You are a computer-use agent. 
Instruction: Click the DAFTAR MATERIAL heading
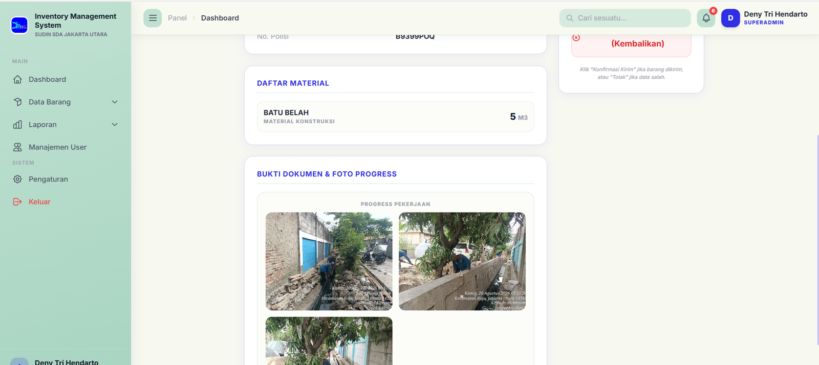293,83
